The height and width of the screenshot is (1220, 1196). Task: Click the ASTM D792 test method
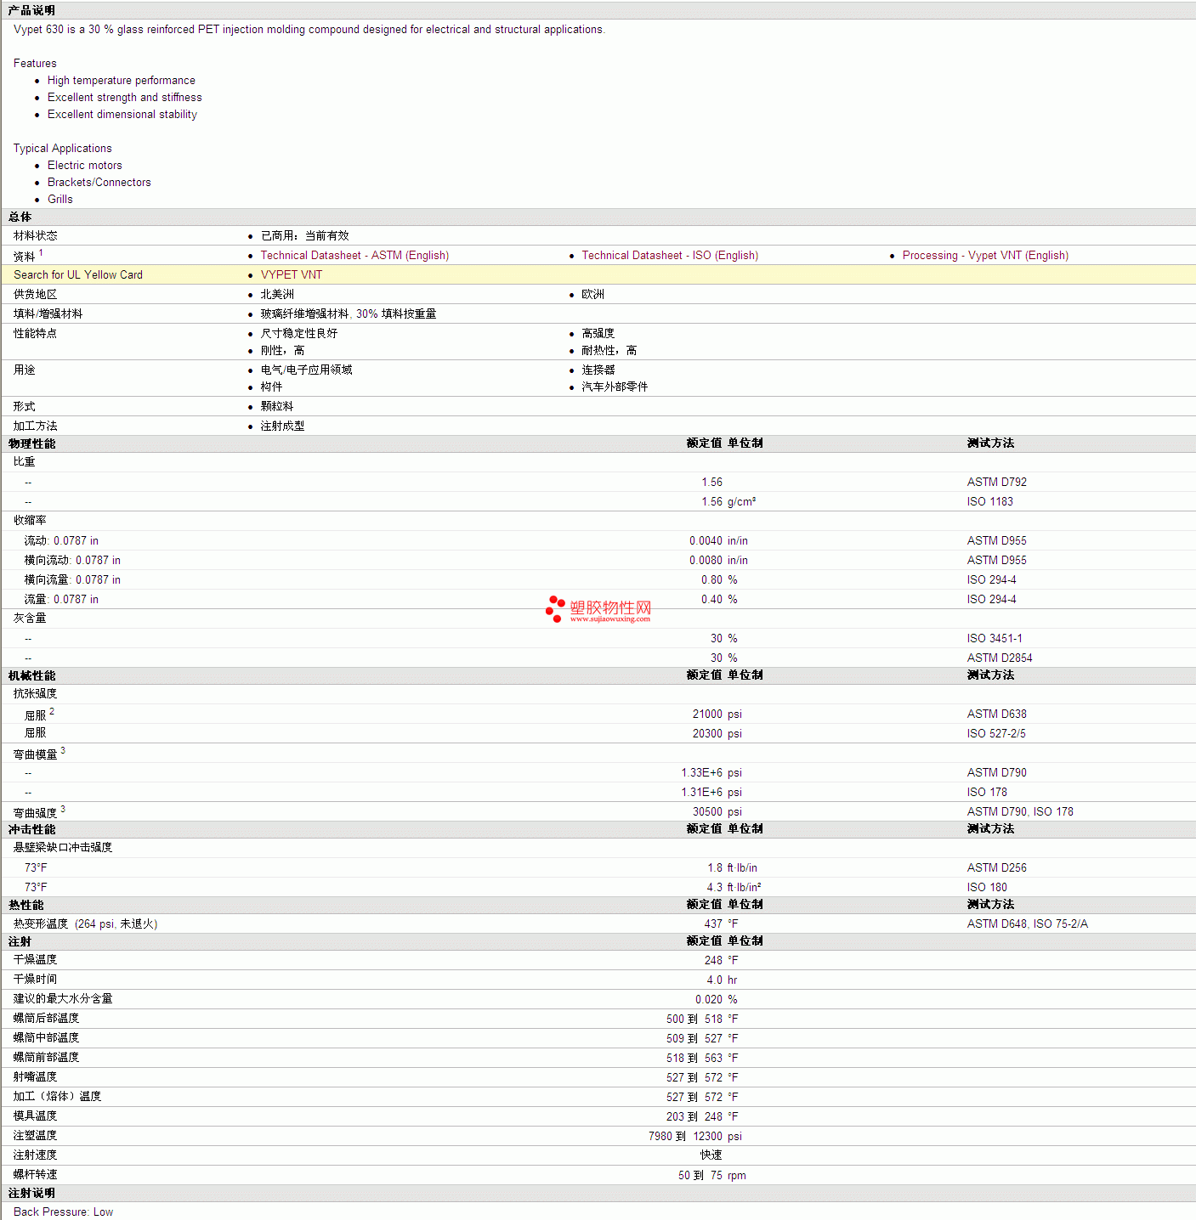[x=997, y=483]
